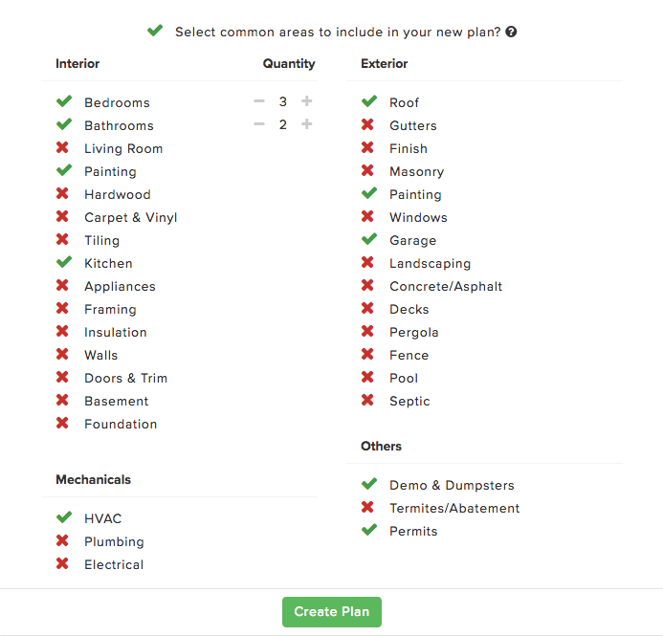Viewport: 663px width, 636px height.
Task: Toggle the red X beside Termites/Abatement
Action: tap(367, 507)
